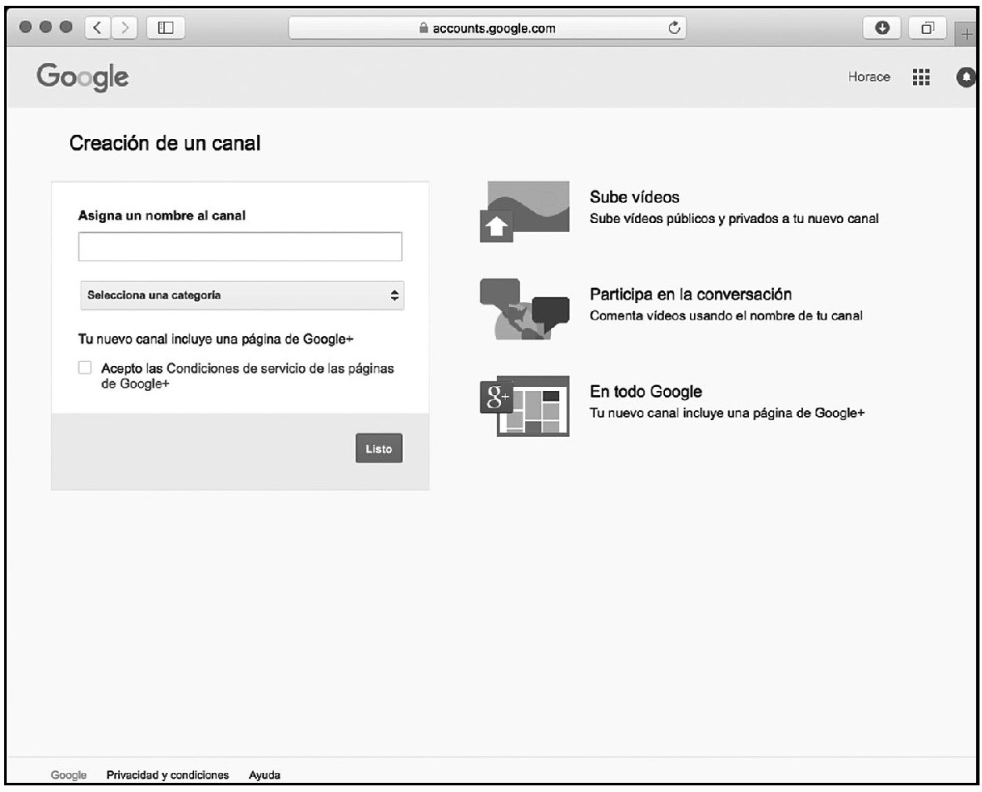Open the Google apps grid icon

tap(920, 77)
